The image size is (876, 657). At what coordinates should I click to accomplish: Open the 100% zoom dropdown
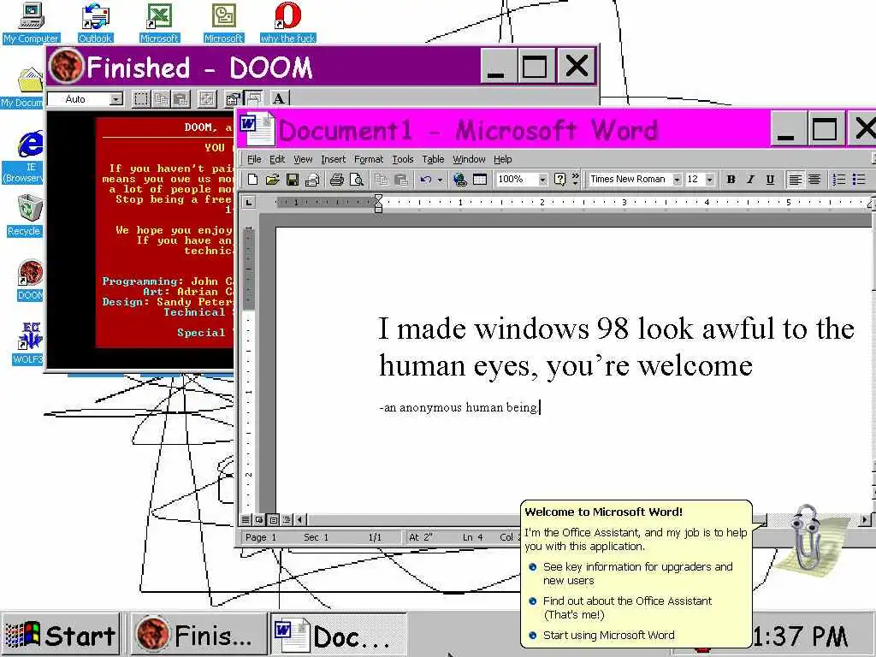[542, 180]
